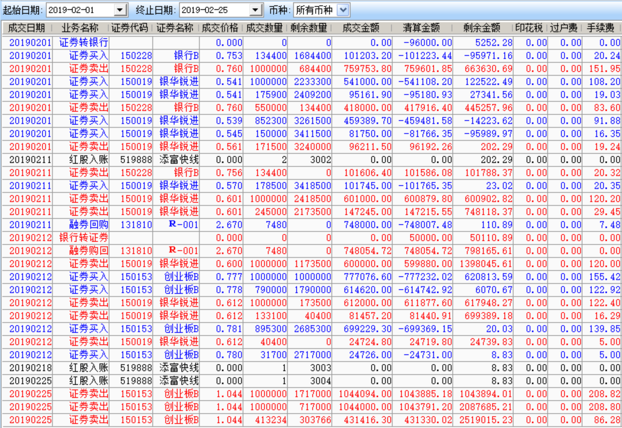Click settlement amount -748007.48
This screenshot has height=428, width=622.
point(425,225)
